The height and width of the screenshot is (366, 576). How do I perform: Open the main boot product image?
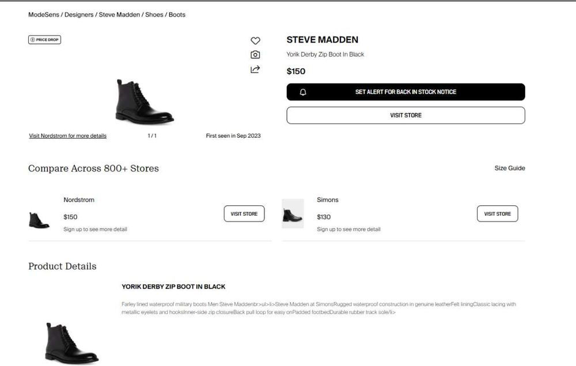pyautogui.click(x=144, y=101)
